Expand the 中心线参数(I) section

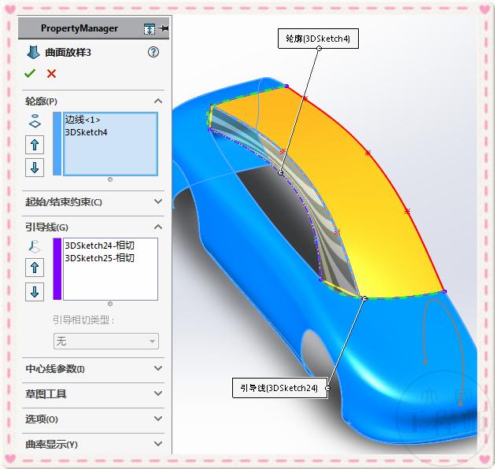pos(158,368)
